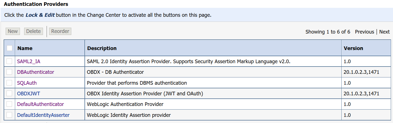Go to the Previous page
Image resolution: width=393 pixels, height=123 pixels.
[x=364, y=32]
